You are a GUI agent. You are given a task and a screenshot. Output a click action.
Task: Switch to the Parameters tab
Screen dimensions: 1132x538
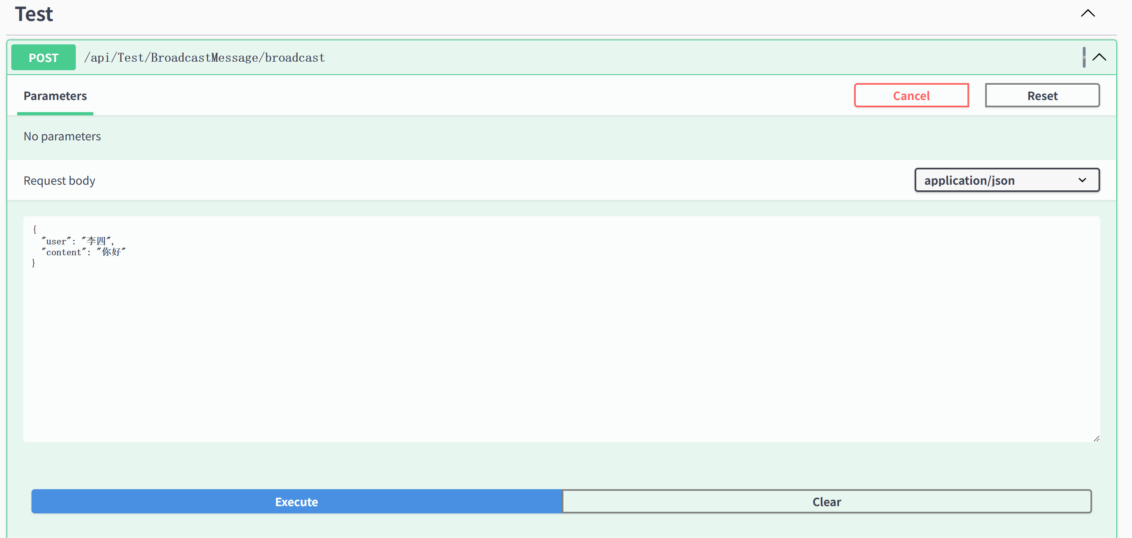[55, 96]
